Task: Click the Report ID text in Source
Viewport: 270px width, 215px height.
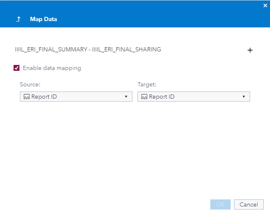Action: click(44, 97)
